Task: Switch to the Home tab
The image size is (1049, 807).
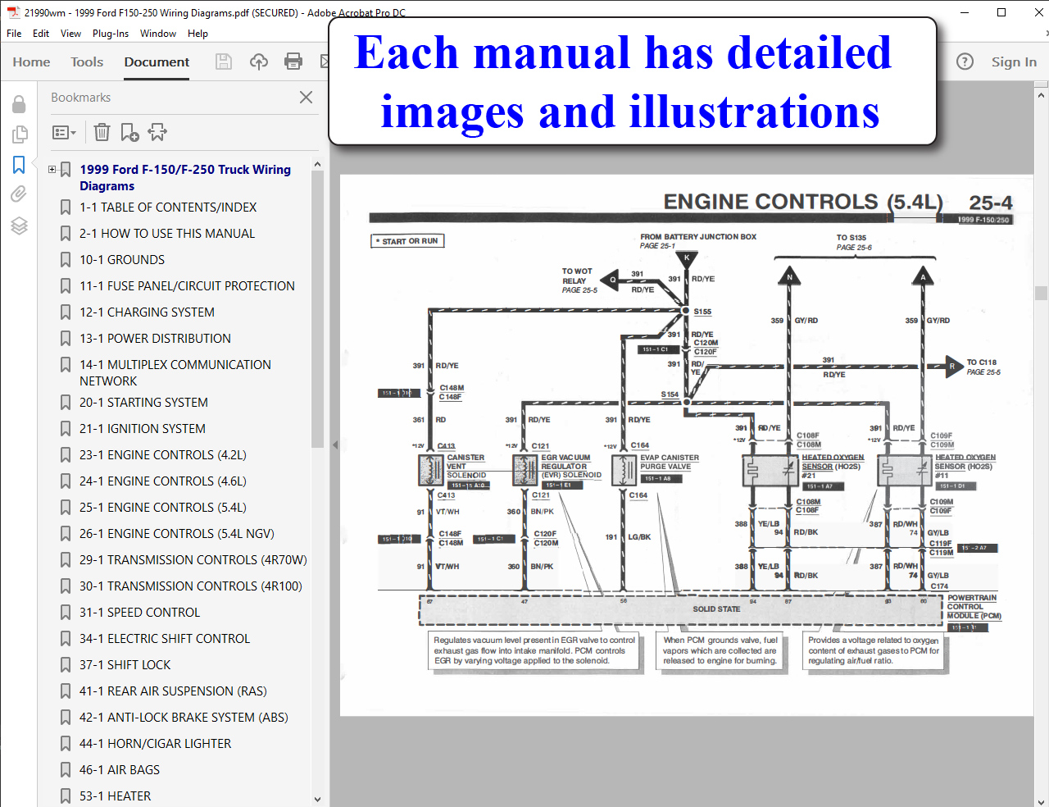Action: 31,62
